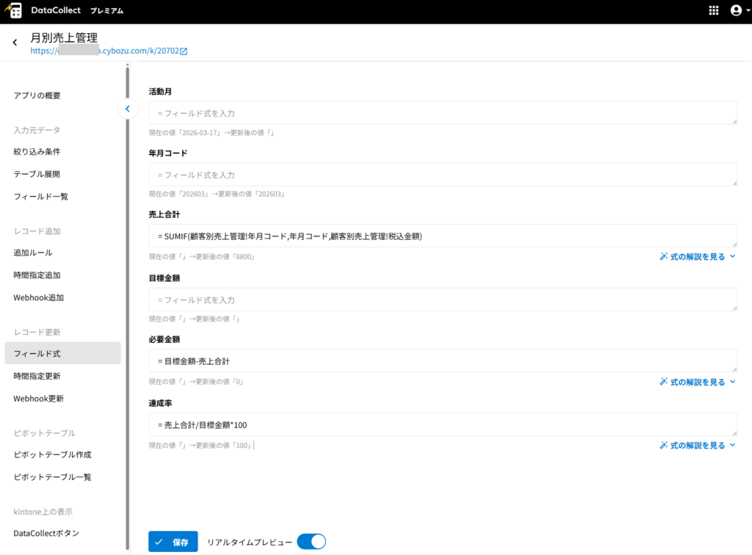Click the magic wand icon for 達成率
Viewport: 752px width, 555px height.
tap(663, 446)
